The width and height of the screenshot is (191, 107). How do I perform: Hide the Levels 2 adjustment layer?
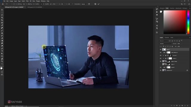point(161,59)
